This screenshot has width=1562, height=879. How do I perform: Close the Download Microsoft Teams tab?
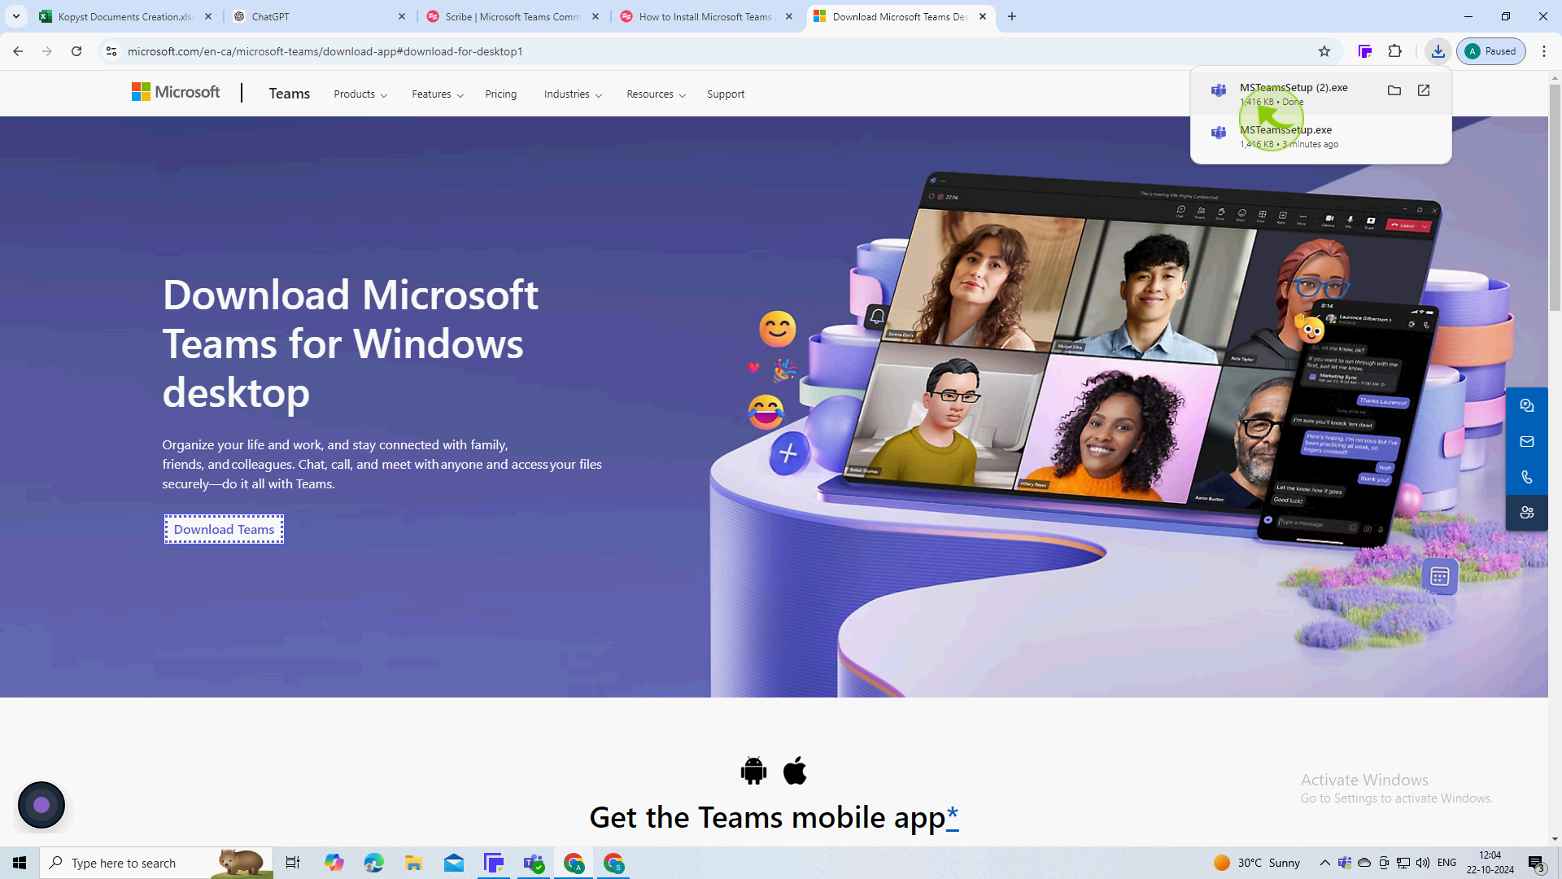pos(983,16)
